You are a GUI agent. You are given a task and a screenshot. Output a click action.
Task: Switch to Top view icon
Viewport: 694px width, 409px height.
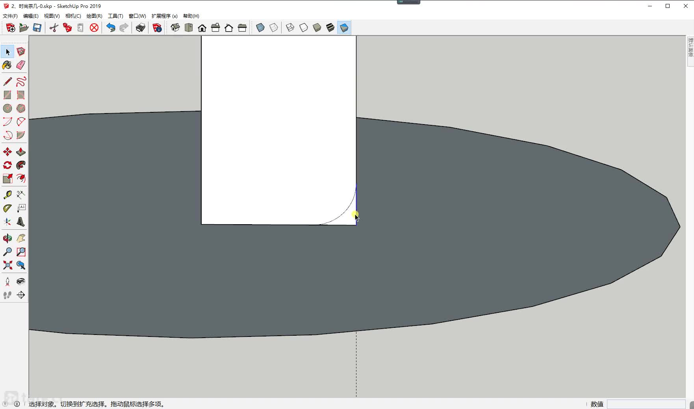tap(189, 28)
